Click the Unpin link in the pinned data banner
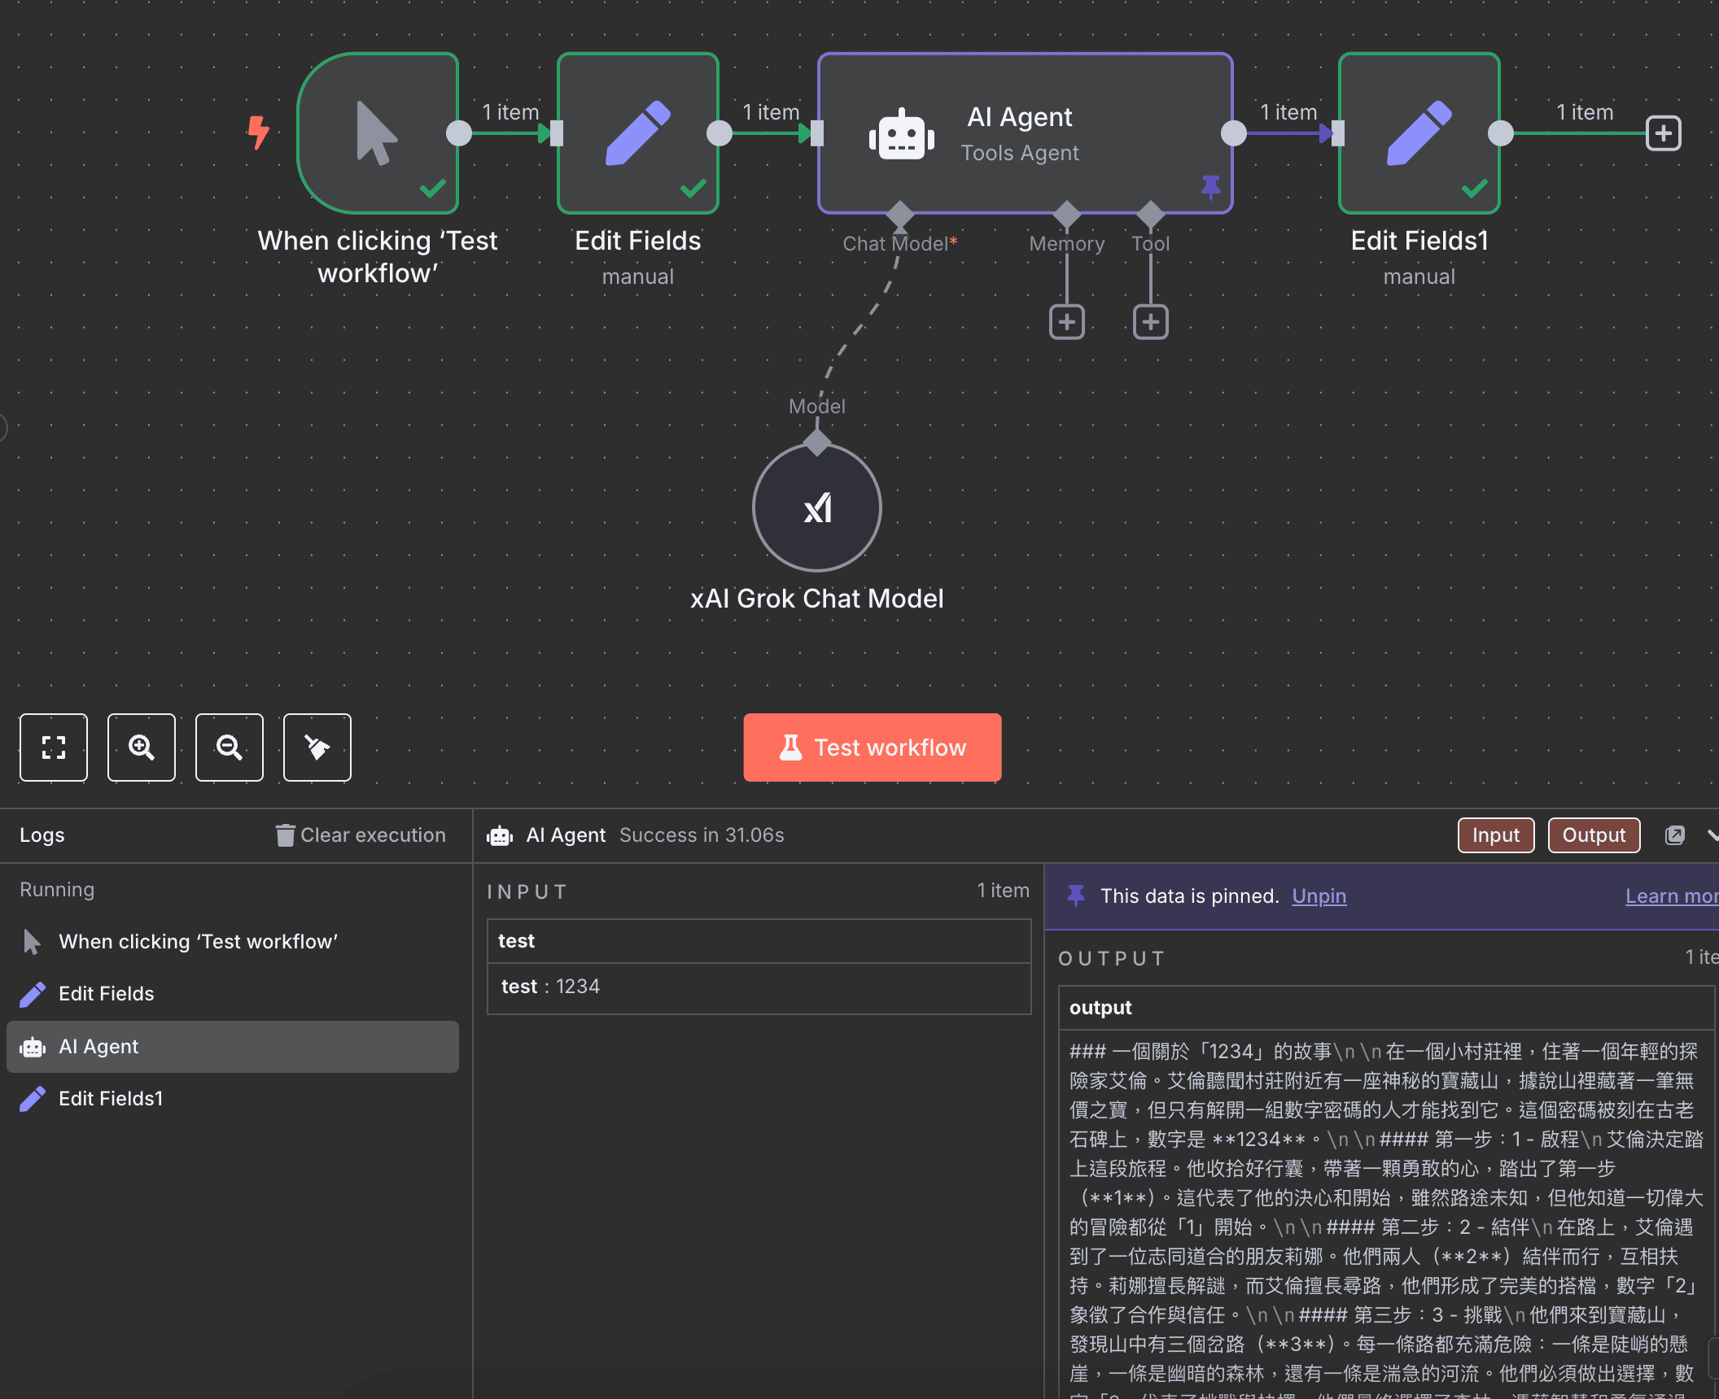The image size is (1719, 1399). click(1318, 896)
